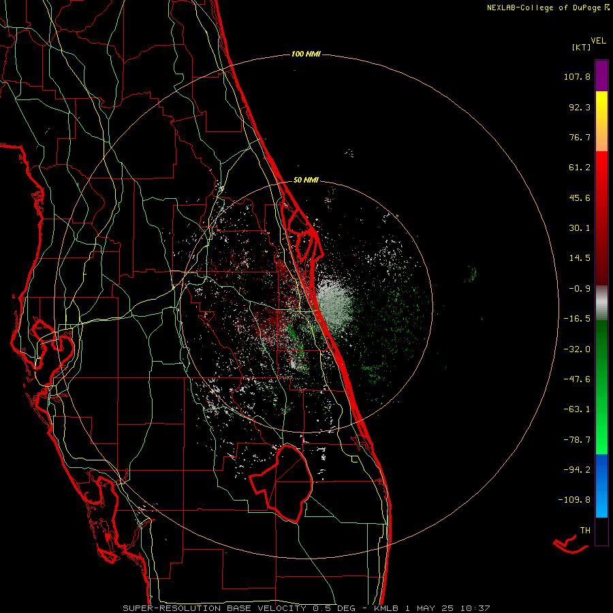Click the 45.6 velocity scale value
Viewport: 613px width, 613px height.
pyautogui.click(x=580, y=198)
